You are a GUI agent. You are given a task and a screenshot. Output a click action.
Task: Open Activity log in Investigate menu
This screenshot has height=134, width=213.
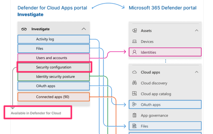(x=54, y=39)
